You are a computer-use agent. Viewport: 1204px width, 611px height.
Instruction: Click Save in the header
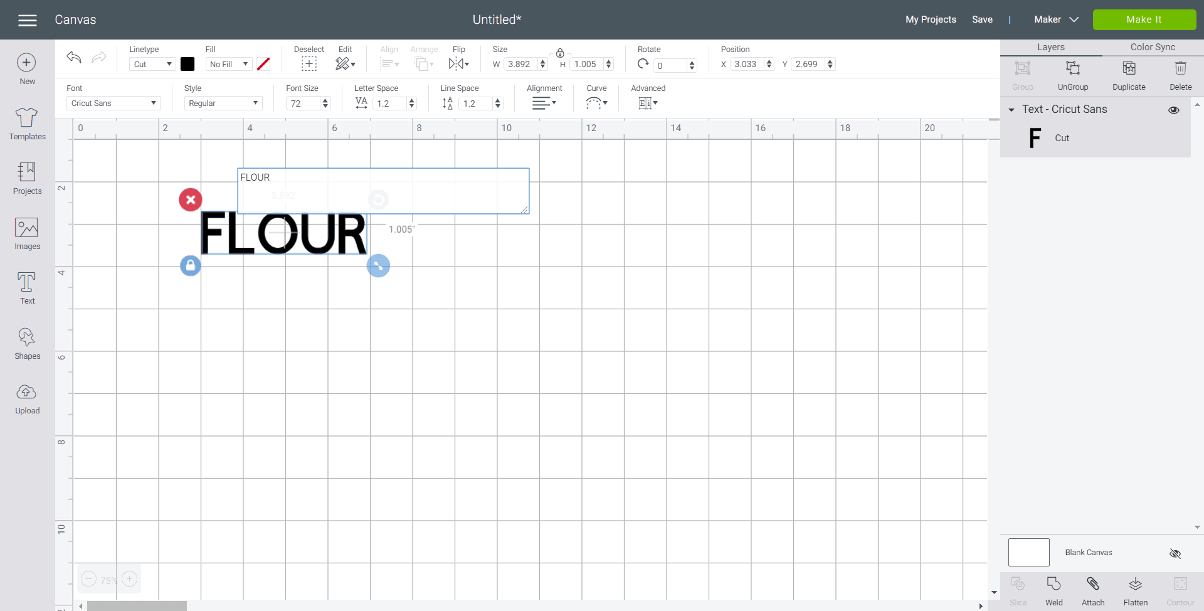click(982, 19)
